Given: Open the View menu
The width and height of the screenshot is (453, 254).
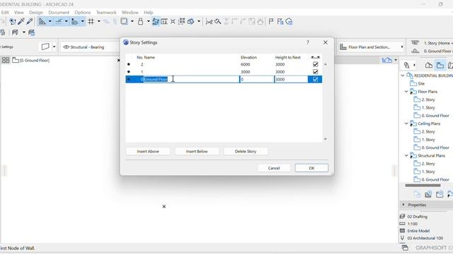Looking at the screenshot, I should 19,13.
